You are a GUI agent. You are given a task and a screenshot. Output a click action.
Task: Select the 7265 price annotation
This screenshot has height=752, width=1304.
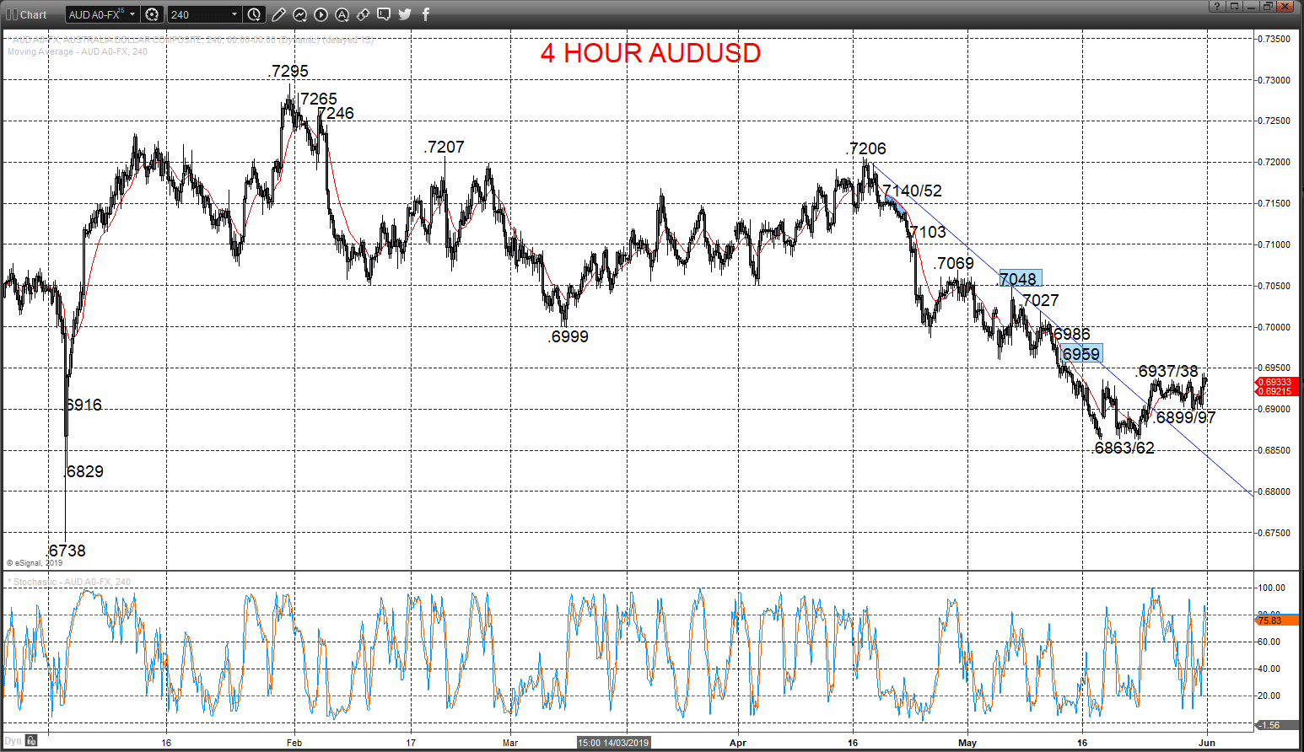(318, 99)
